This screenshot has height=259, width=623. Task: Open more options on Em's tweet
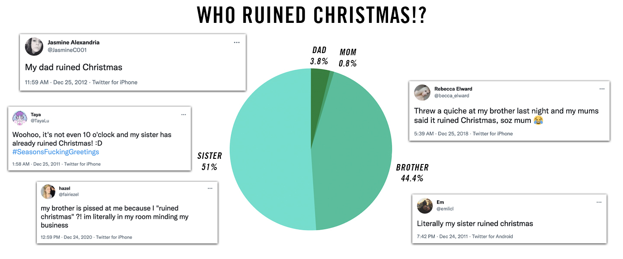pos(599,202)
